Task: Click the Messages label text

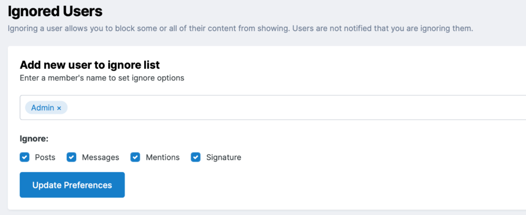Action: coord(100,157)
